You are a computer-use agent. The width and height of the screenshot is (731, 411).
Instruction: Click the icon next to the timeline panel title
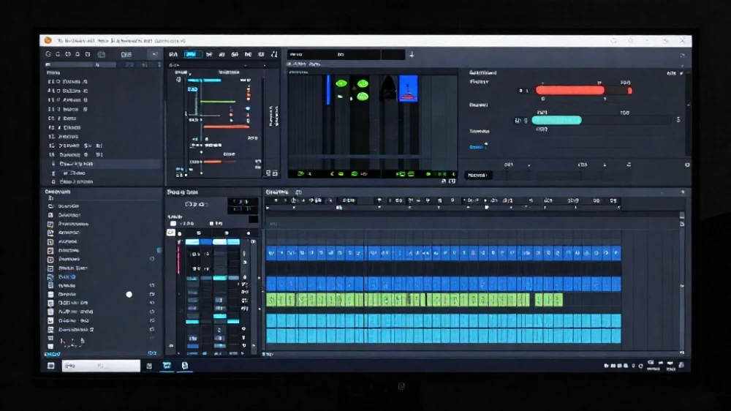tap(298, 192)
